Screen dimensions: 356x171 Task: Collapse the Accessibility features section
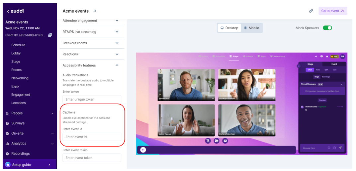click(117, 65)
